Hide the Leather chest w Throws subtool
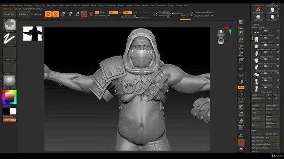The width and height of the screenshot is (284, 159). tap(278, 59)
